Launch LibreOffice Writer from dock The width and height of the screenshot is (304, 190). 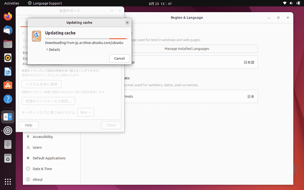click(x=8, y=71)
